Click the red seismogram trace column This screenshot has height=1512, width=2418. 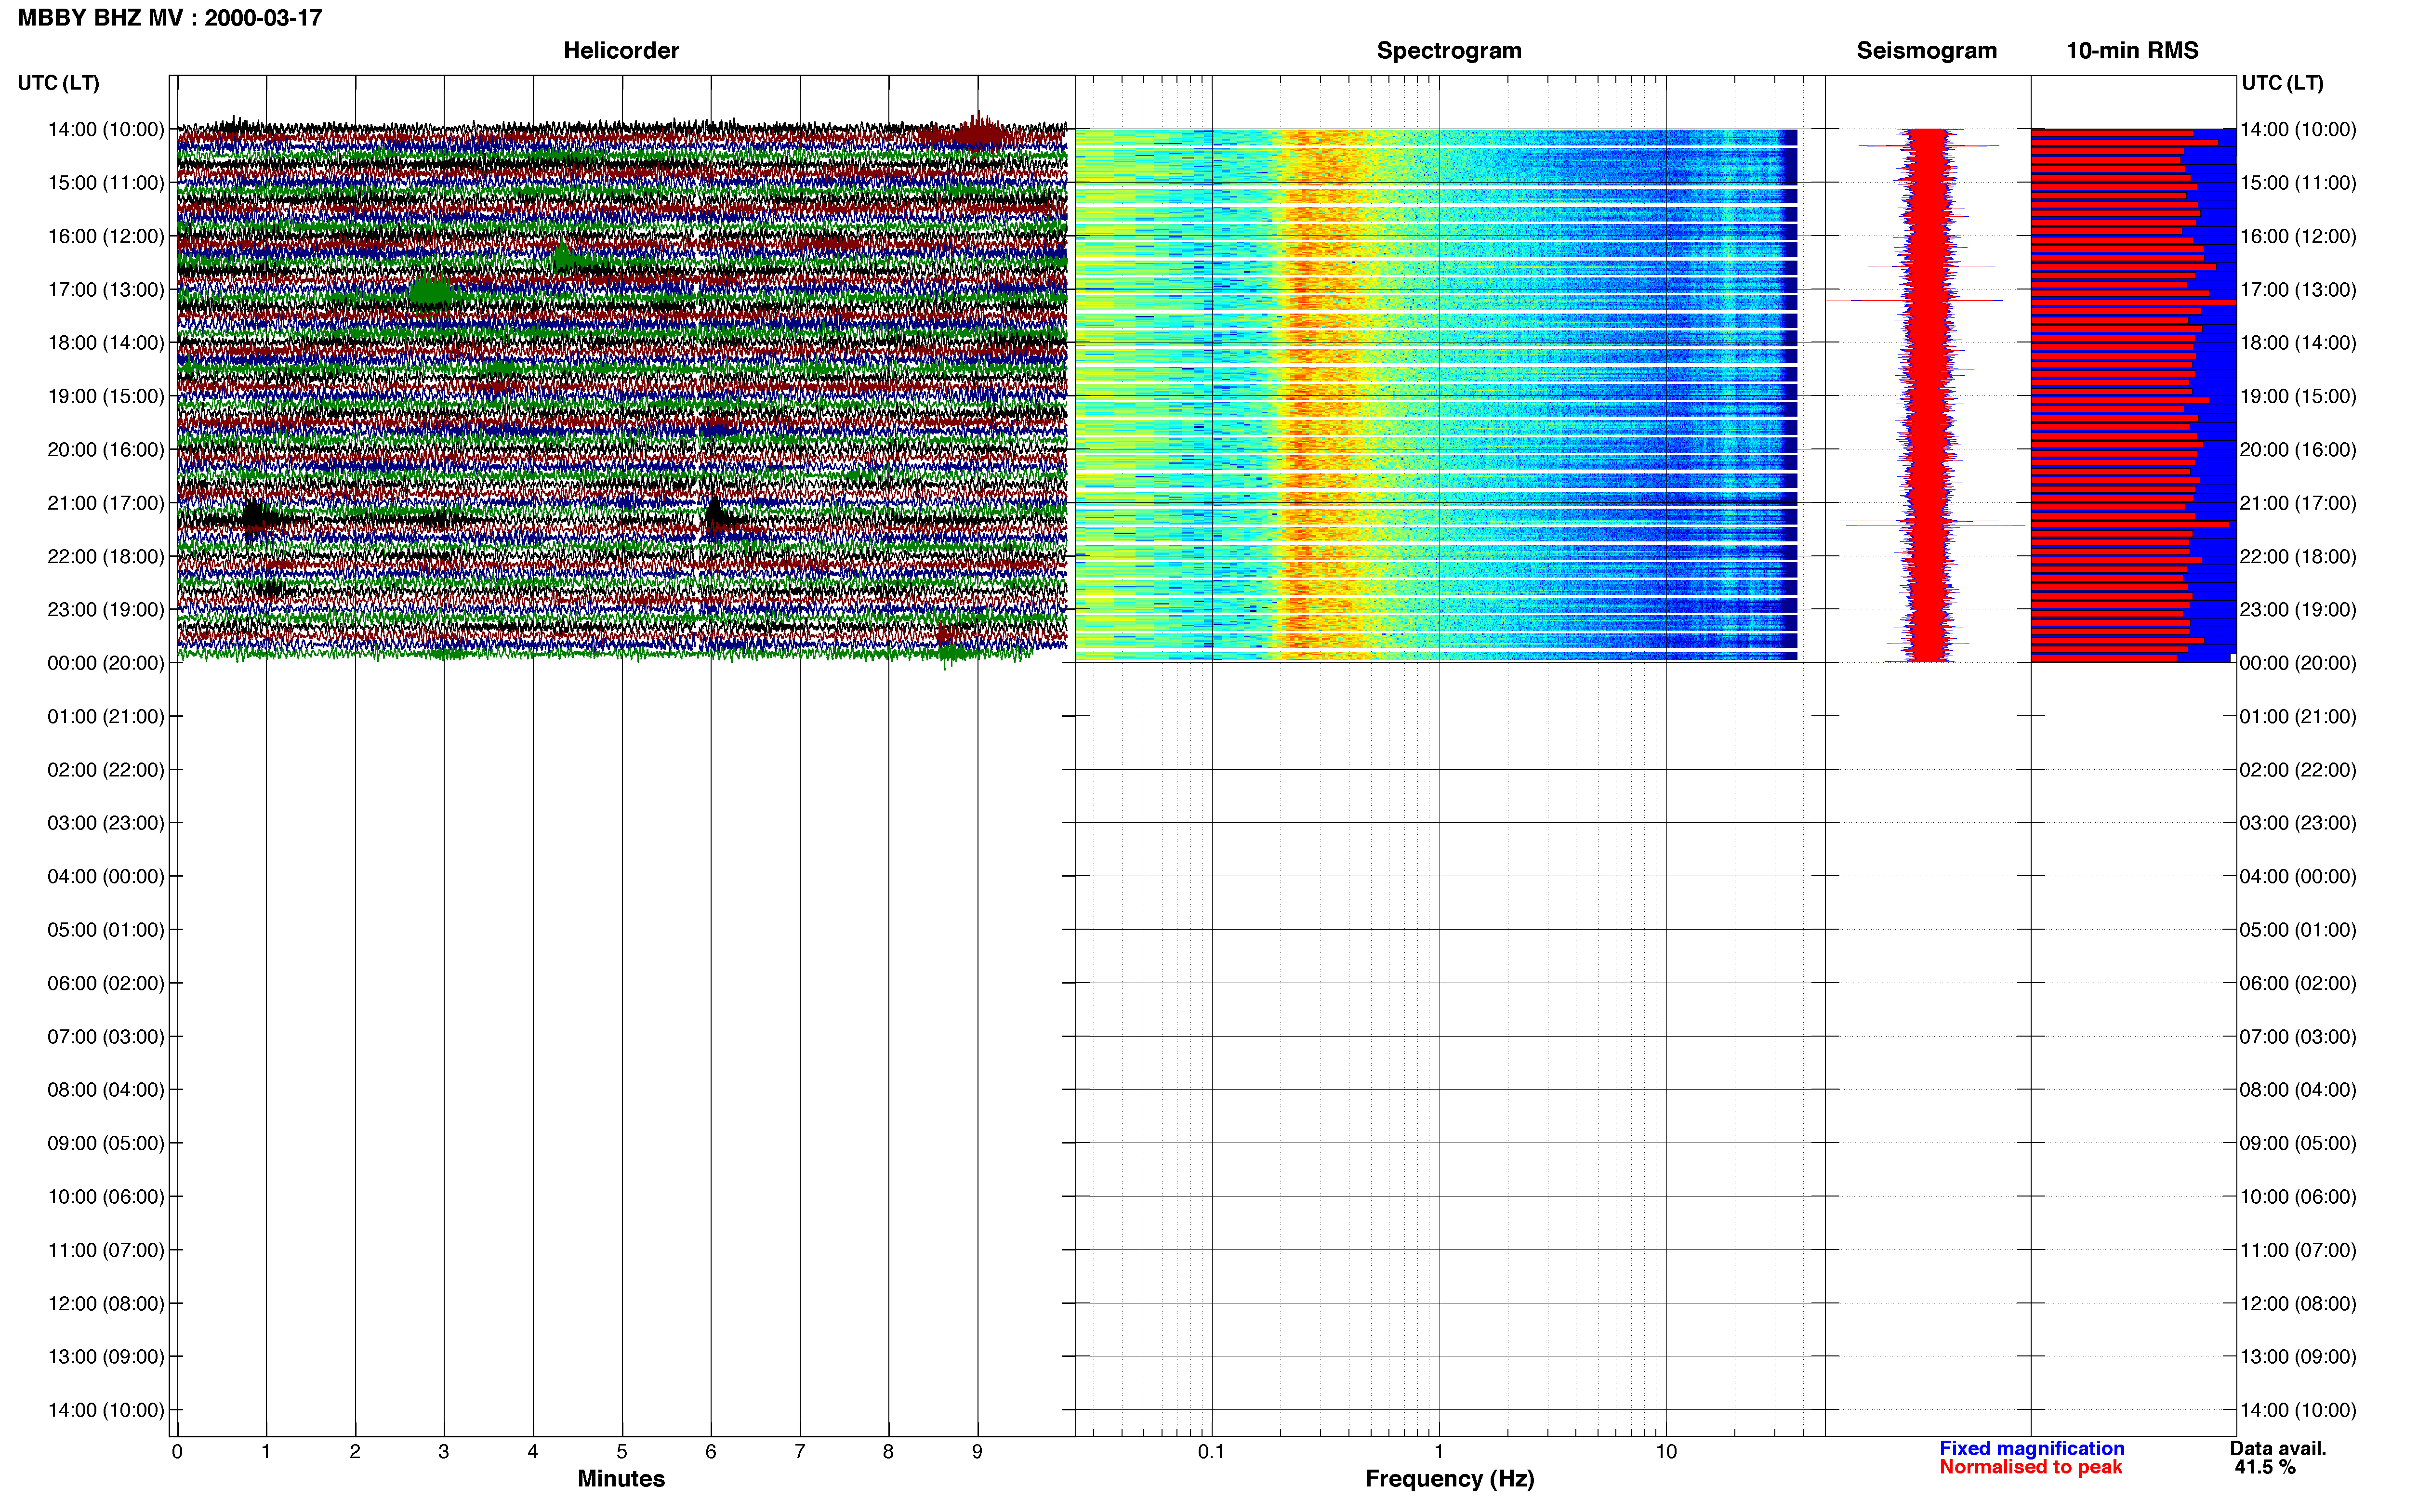point(1927,395)
